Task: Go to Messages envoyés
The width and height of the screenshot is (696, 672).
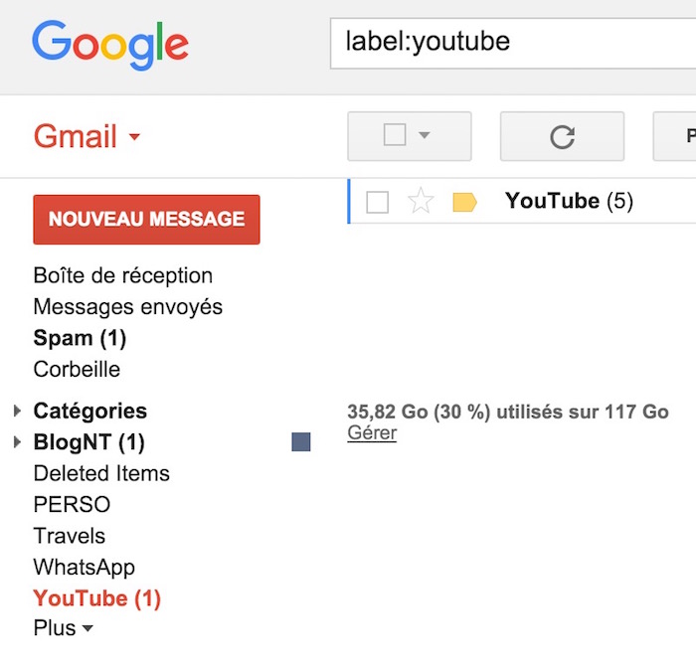Action: pyautogui.click(x=128, y=307)
